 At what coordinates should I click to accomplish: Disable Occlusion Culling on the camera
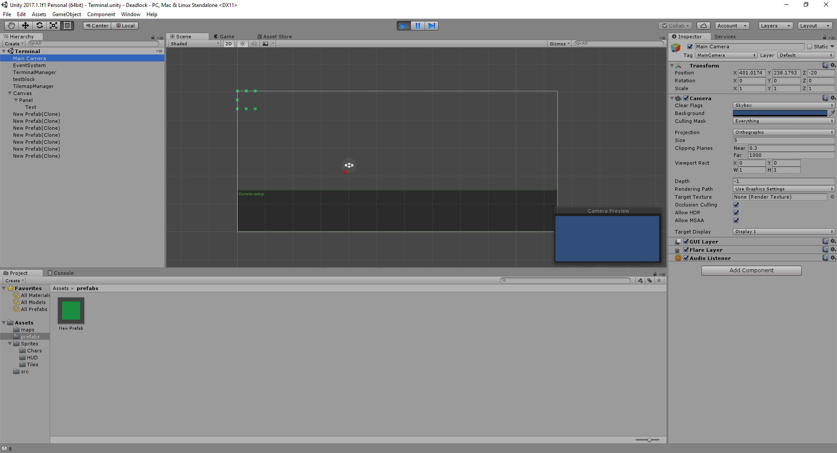pyautogui.click(x=736, y=205)
